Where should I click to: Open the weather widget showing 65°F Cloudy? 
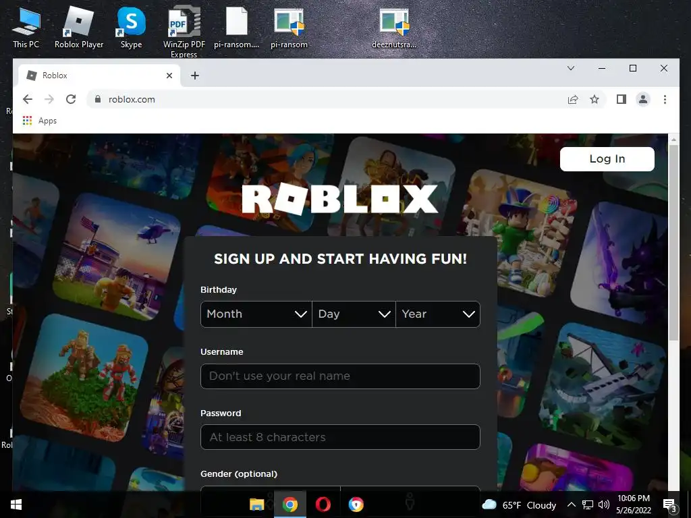[x=519, y=505]
